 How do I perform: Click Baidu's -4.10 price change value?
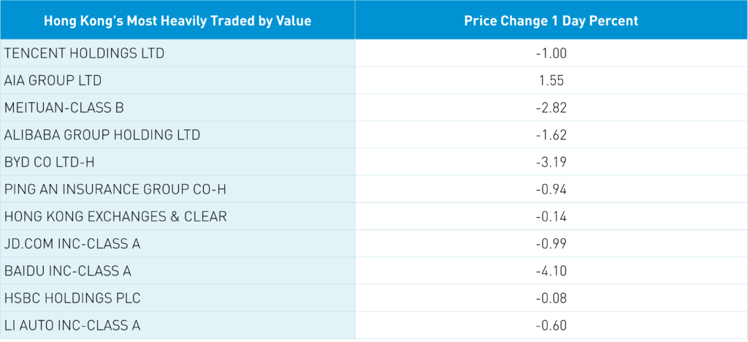click(551, 271)
